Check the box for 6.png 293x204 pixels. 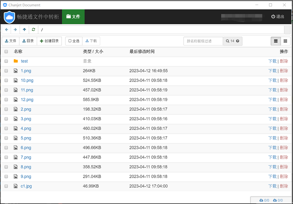click(x=6, y=148)
